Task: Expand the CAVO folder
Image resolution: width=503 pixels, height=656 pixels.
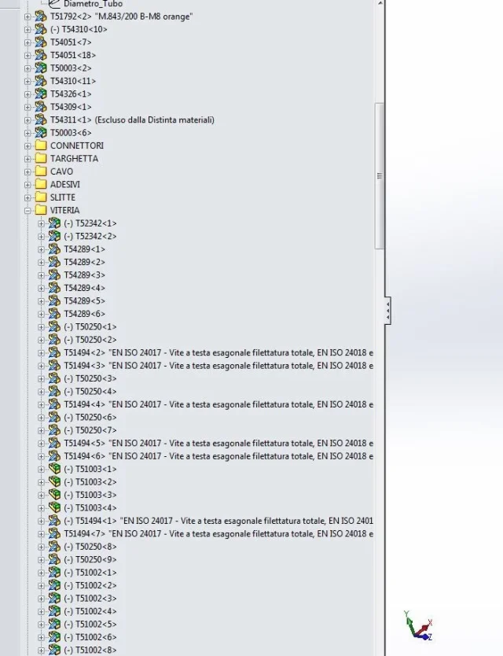Action: point(28,172)
